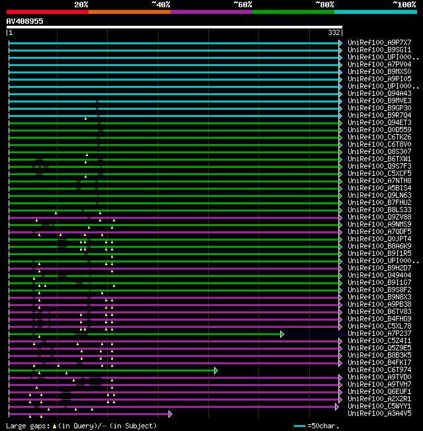The height and width of the screenshot is (431, 423).
Task: Open the UniRef100_A7PV04 hit
Action: [379, 64]
